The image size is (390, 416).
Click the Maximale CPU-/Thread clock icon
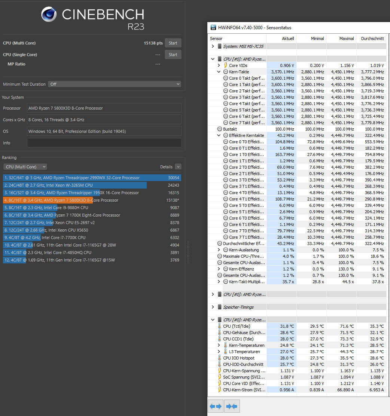tap(220, 256)
